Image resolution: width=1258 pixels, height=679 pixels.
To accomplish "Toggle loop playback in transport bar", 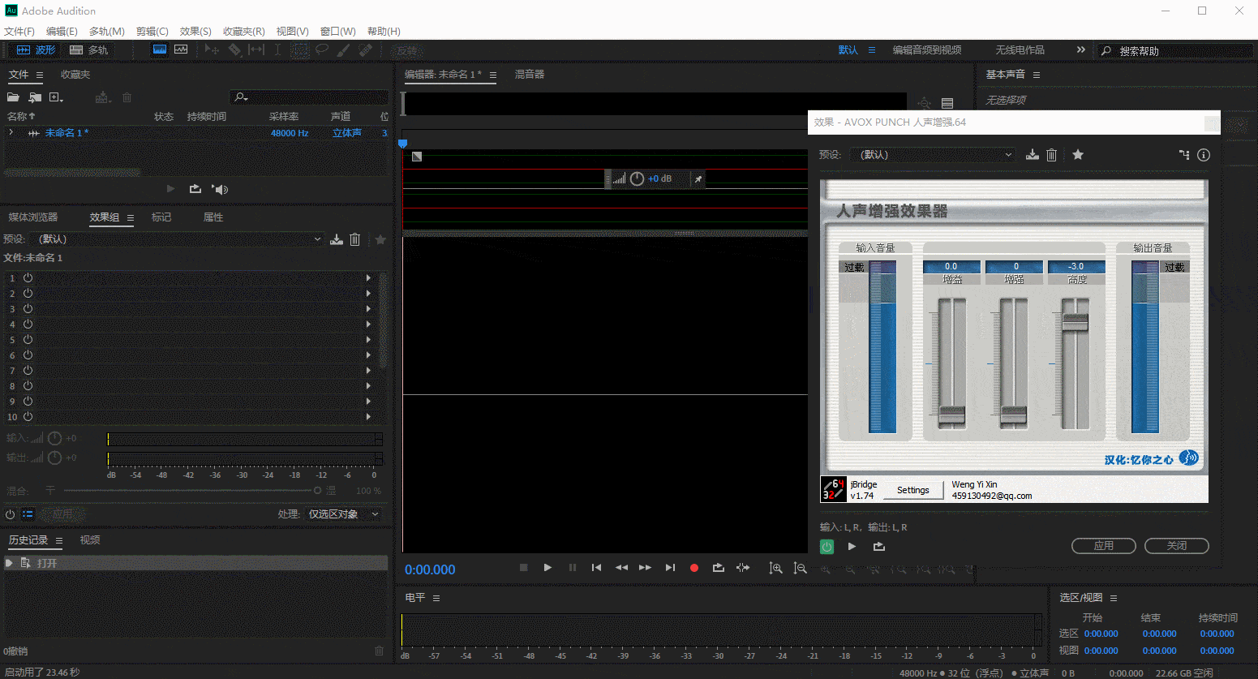I will (718, 568).
